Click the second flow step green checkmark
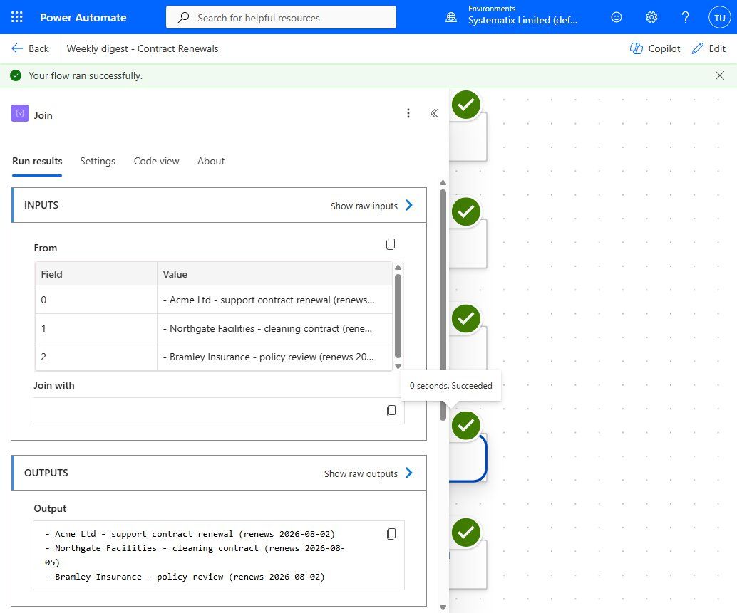 (466, 211)
